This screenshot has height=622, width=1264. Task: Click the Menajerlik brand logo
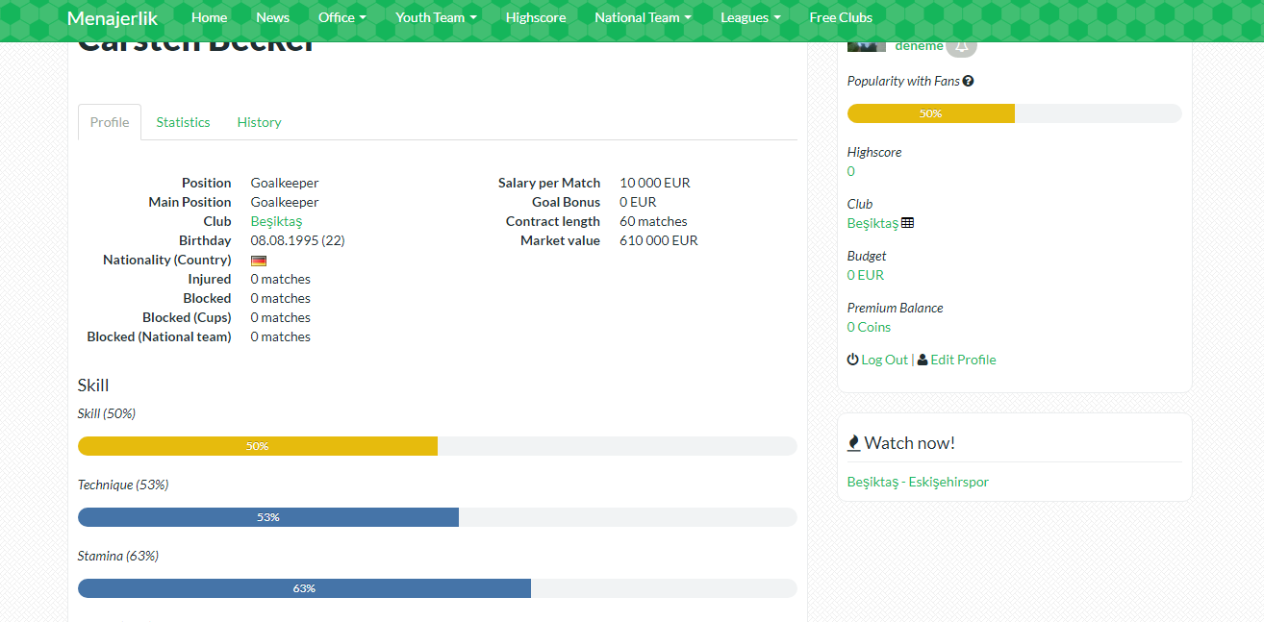pyautogui.click(x=113, y=17)
